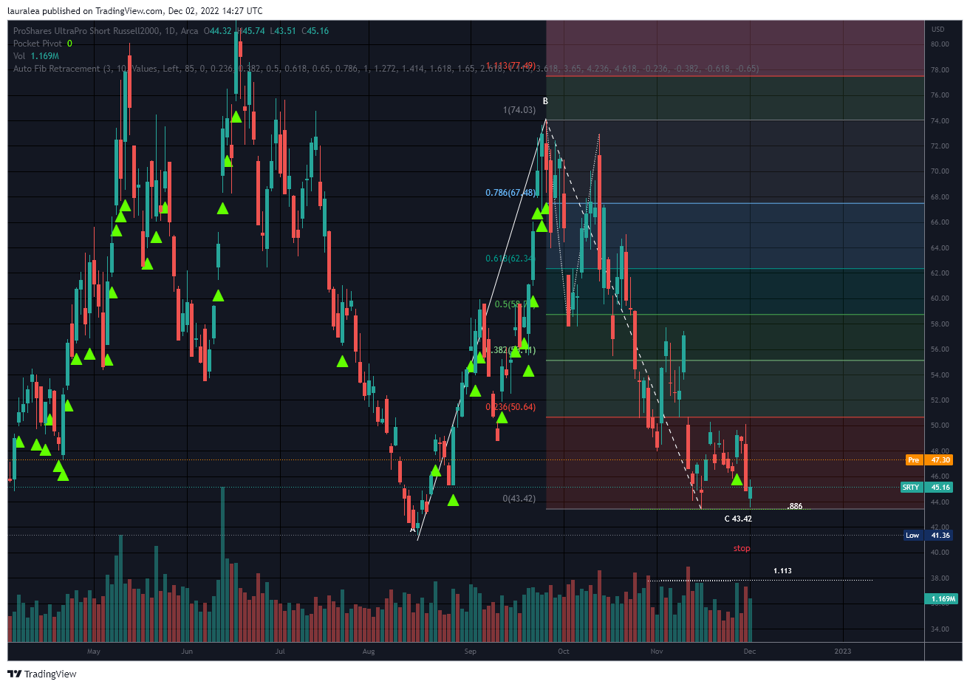The height and width of the screenshot is (687, 970).
Task: Click the C 43.42 annotation
Action: point(738,519)
